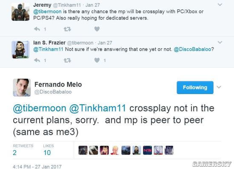Retweet Jeremy's tweet about dedicated servers
Viewport: 234px width, 169px height.
click(67, 29)
